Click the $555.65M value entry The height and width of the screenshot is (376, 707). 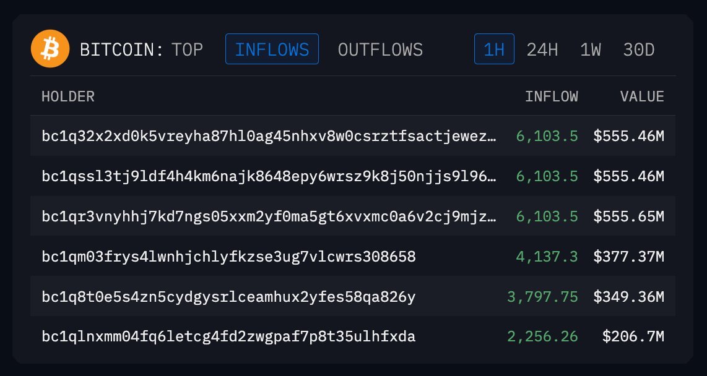[x=628, y=216]
